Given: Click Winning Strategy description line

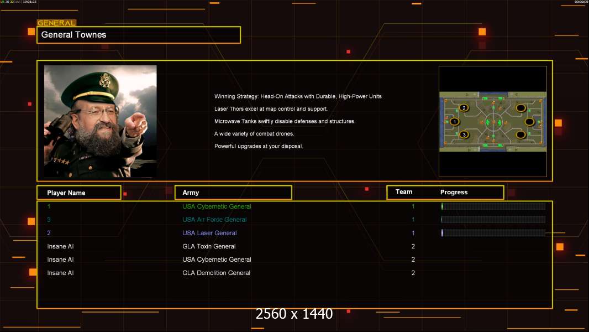Looking at the screenshot, I should (x=298, y=96).
